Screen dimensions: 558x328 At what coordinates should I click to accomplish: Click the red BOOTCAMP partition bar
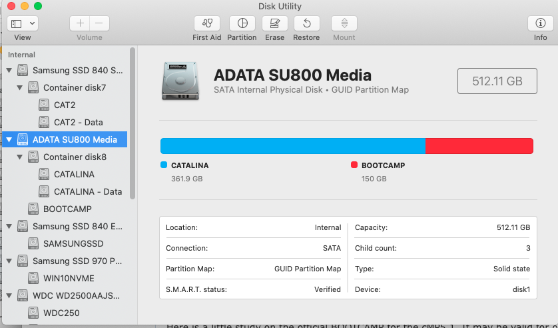coord(479,146)
